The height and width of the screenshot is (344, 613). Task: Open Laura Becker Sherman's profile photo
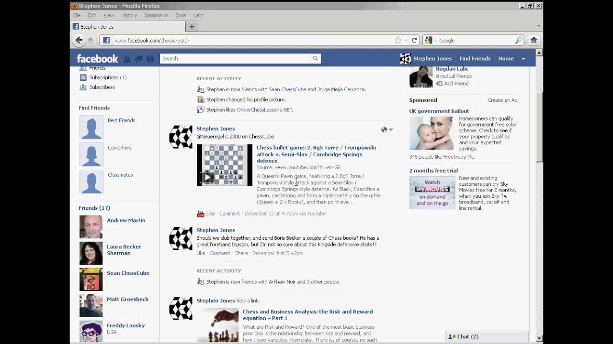(x=91, y=253)
